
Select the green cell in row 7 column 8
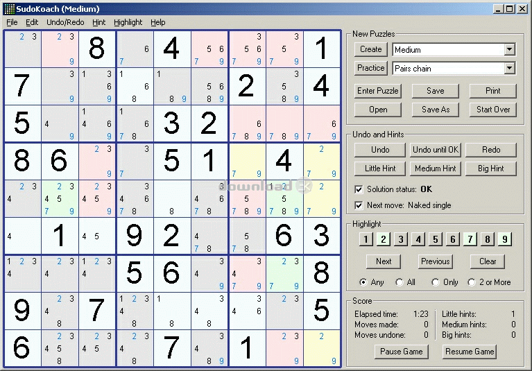pos(284,273)
